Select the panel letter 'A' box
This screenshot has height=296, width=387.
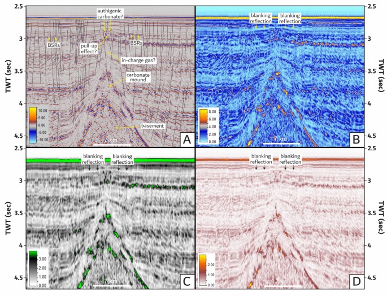(187, 140)
